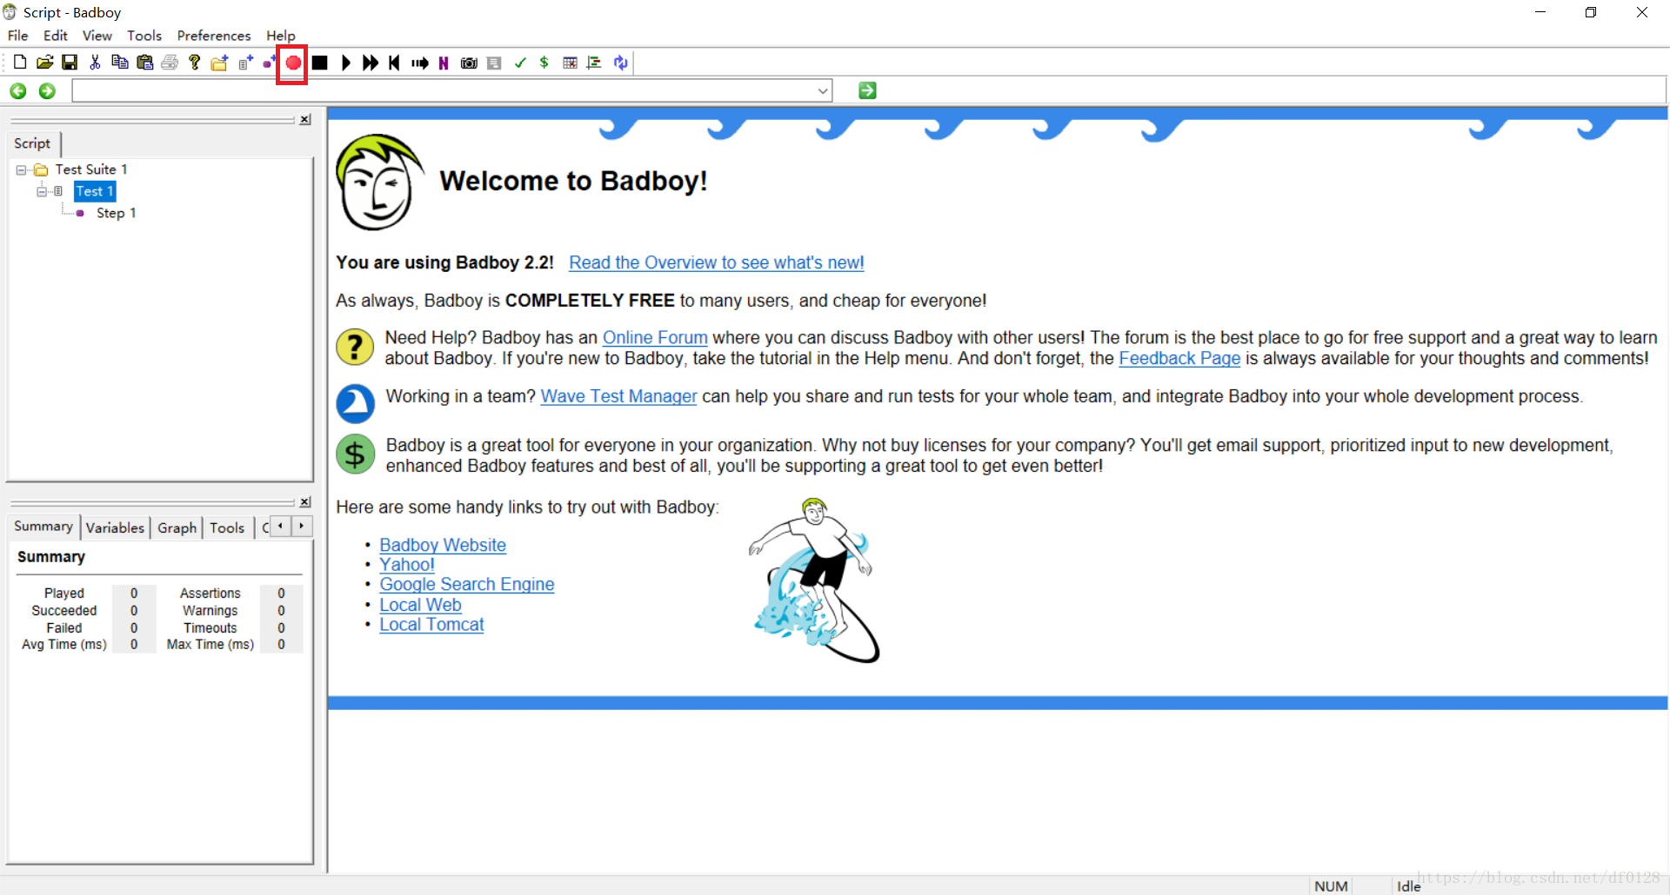Play the script with the Play arrow
This screenshot has width=1670, height=895.
[x=345, y=63]
